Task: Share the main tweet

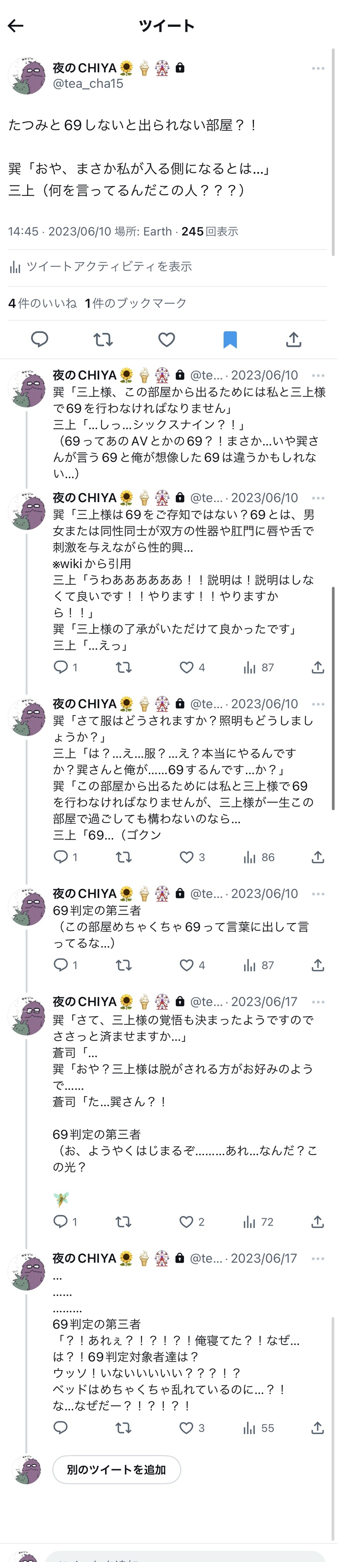Action: coord(294,339)
